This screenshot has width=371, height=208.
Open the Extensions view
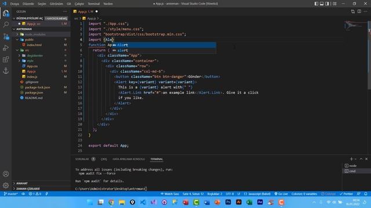pos(6,59)
